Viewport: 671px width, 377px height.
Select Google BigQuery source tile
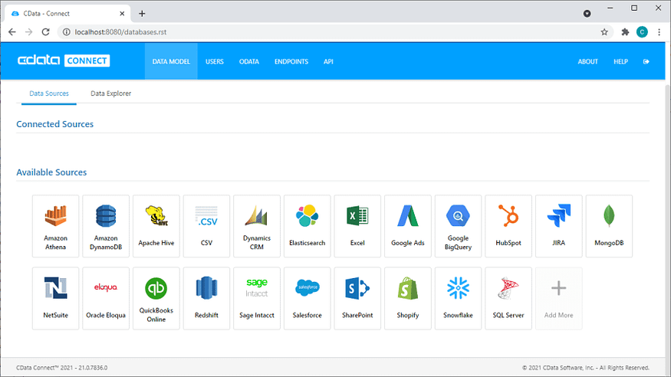click(x=458, y=226)
